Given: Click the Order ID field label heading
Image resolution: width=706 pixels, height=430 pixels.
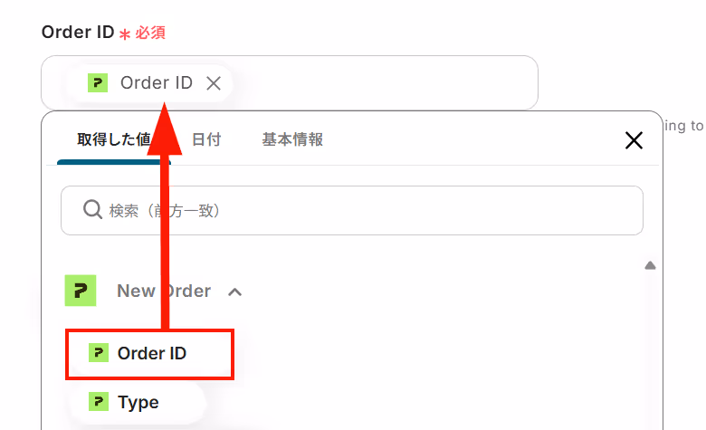Looking at the screenshot, I should tap(78, 32).
